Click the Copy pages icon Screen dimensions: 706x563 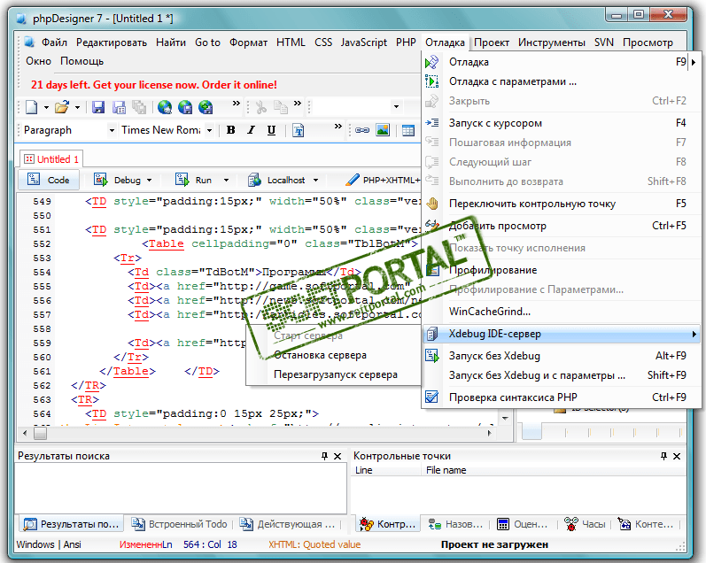pyautogui.click(x=281, y=107)
